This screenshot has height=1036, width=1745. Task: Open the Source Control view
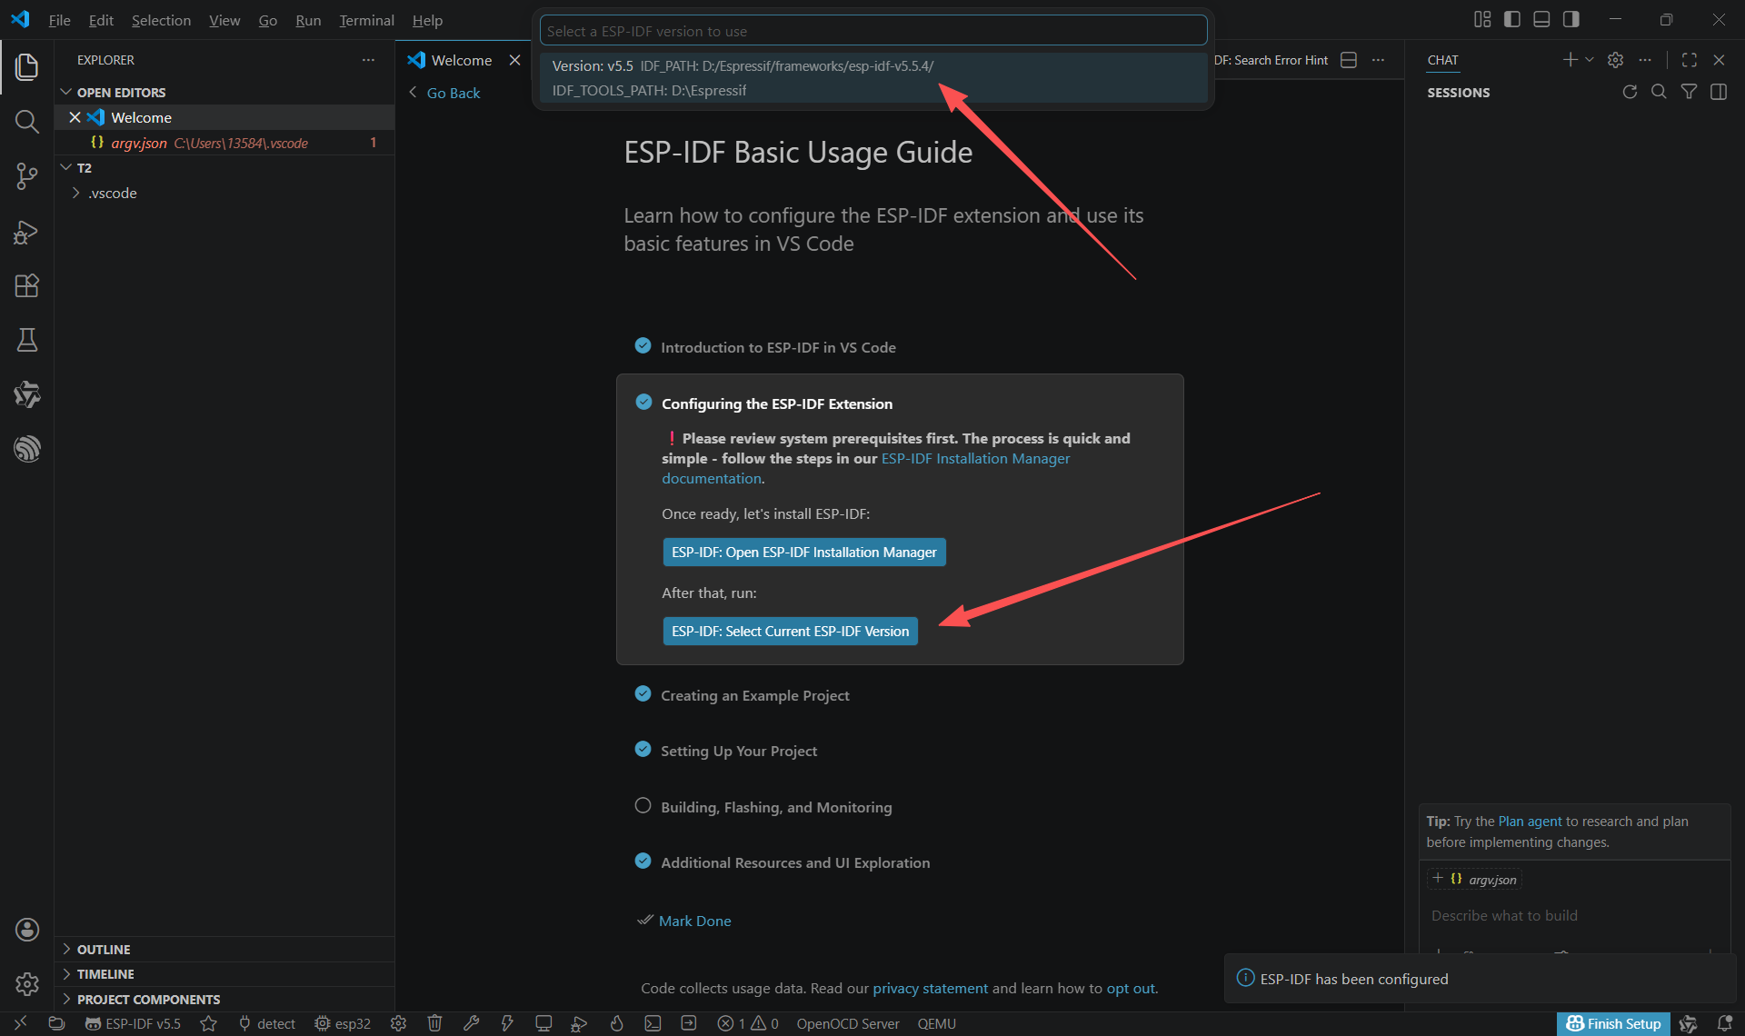click(x=26, y=176)
